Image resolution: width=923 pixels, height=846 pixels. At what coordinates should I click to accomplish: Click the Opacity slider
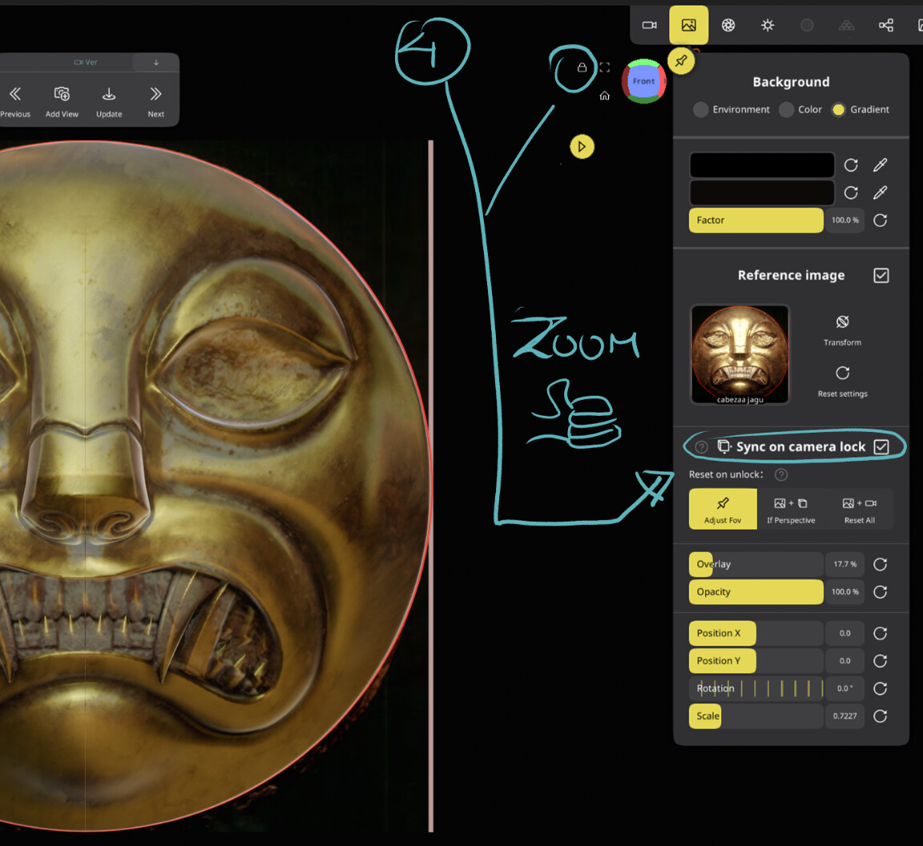pyautogui.click(x=756, y=592)
